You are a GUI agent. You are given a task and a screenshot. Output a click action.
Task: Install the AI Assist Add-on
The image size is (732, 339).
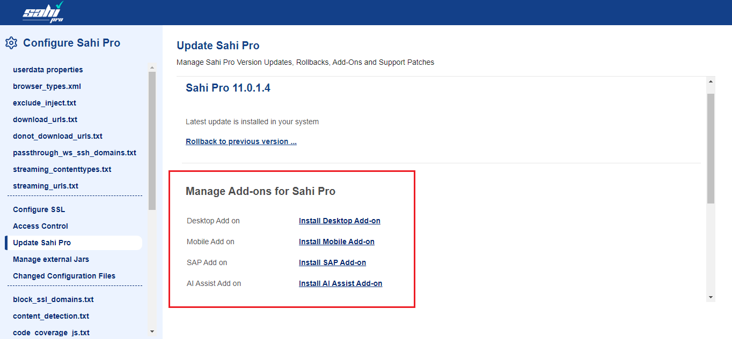point(340,283)
